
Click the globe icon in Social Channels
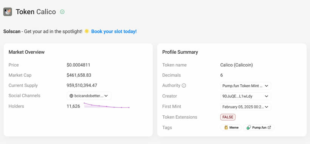coord(71,96)
